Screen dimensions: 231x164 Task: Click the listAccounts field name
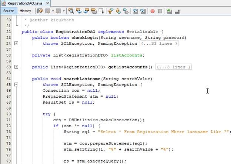tap(127, 55)
